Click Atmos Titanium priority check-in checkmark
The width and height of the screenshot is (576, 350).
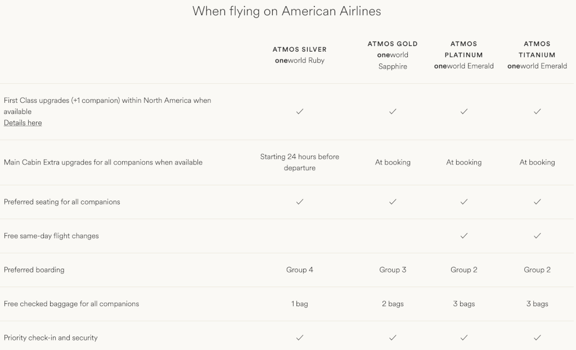(537, 338)
